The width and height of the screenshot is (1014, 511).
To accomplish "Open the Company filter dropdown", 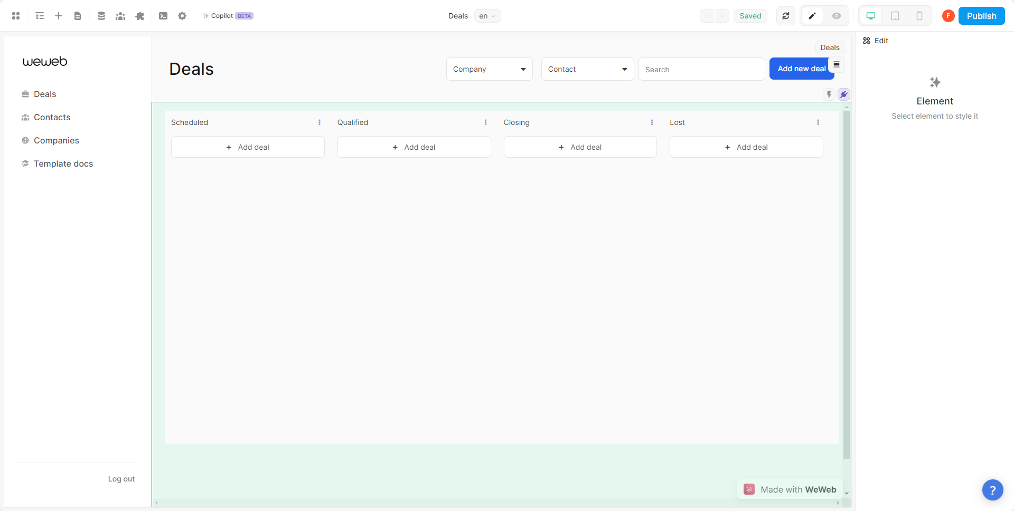I will click(489, 69).
